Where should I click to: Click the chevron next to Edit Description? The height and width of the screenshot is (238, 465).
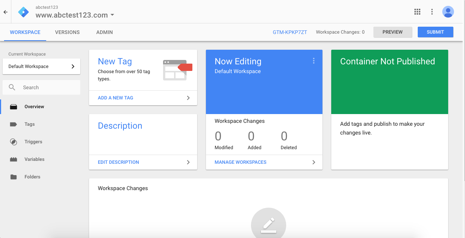pos(188,162)
